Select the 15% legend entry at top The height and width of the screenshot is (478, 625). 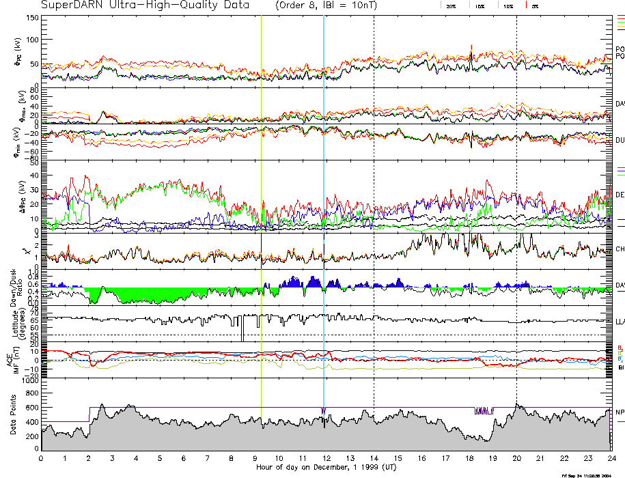click(480, 5)
